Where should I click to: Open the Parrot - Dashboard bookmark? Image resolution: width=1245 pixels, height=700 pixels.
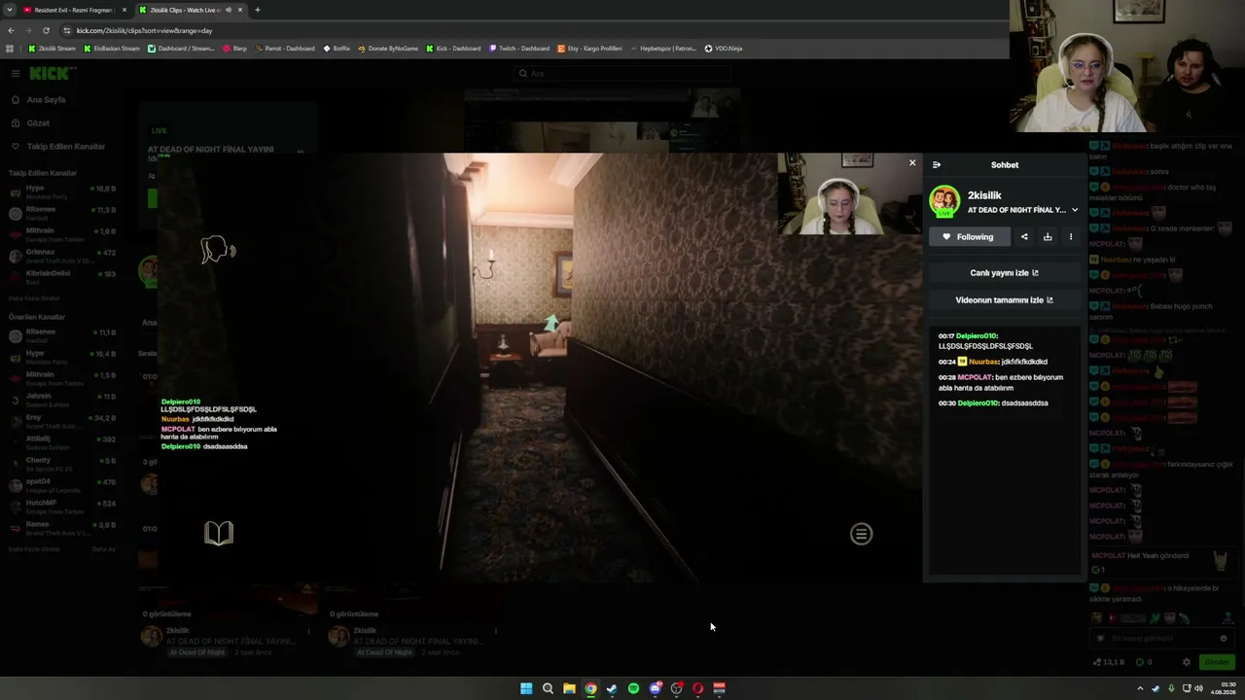point(285,49)
